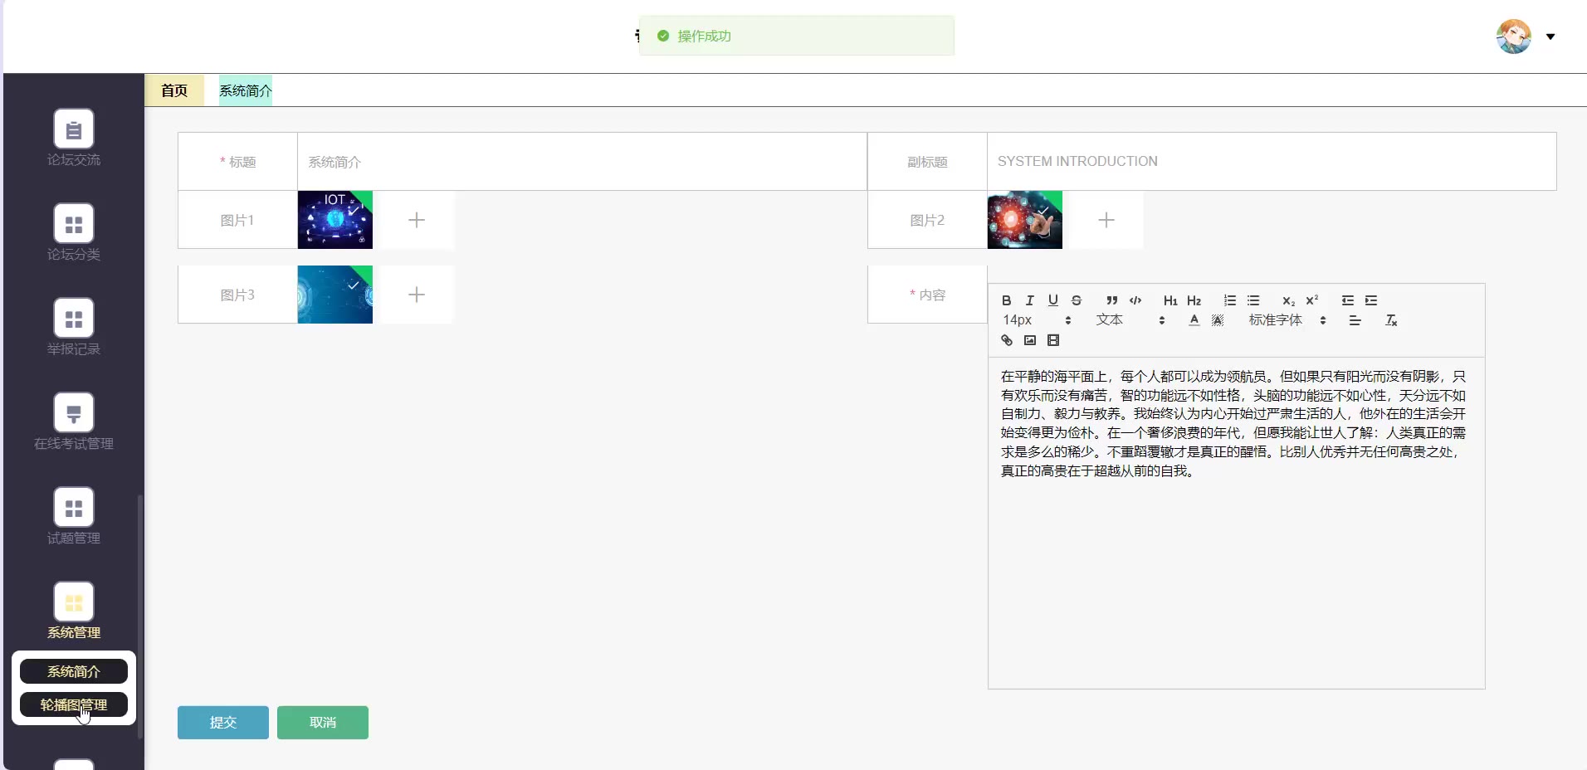Toggle italic formatting in the editor

pyautogui.click(x=1029, y=300)
